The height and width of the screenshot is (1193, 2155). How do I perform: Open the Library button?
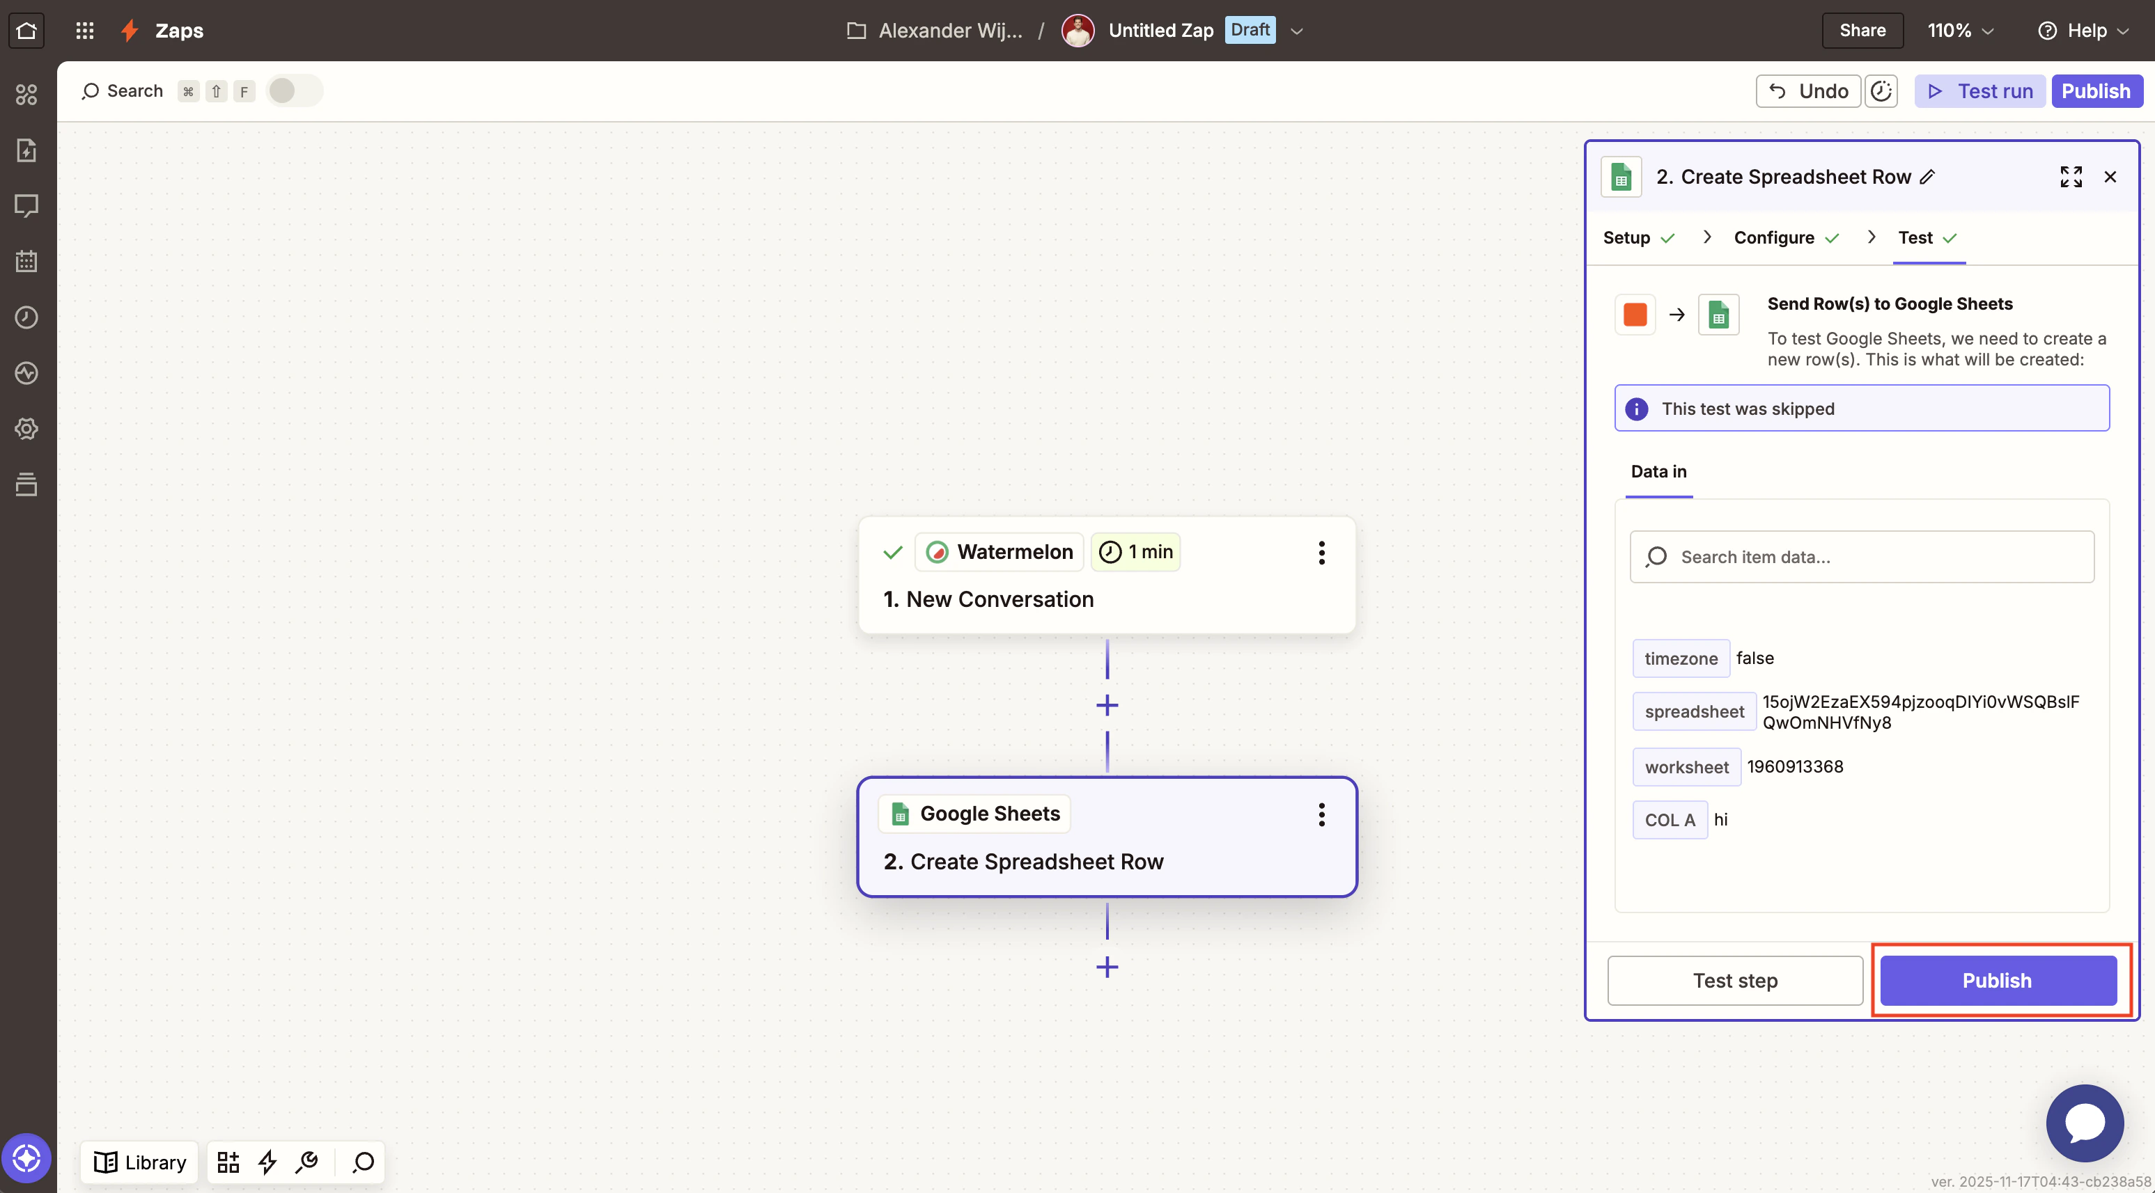140,1162
